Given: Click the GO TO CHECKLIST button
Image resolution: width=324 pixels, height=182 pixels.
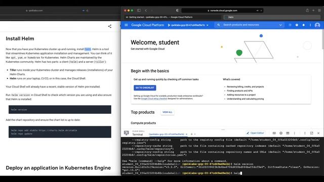Looking at the screenshot, I should pos(145,87).
